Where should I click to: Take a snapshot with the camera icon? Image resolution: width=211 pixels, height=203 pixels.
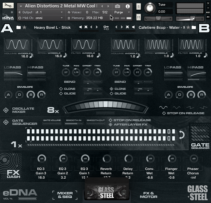click(x=118, y=6)
